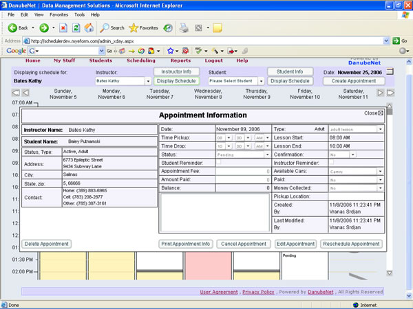Open the Confirmation dropdown
This screenshot has width=413, height=309.
coord(353,154)
